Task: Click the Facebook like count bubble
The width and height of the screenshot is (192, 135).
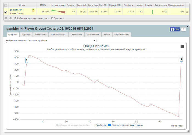Action: [183, 29]
